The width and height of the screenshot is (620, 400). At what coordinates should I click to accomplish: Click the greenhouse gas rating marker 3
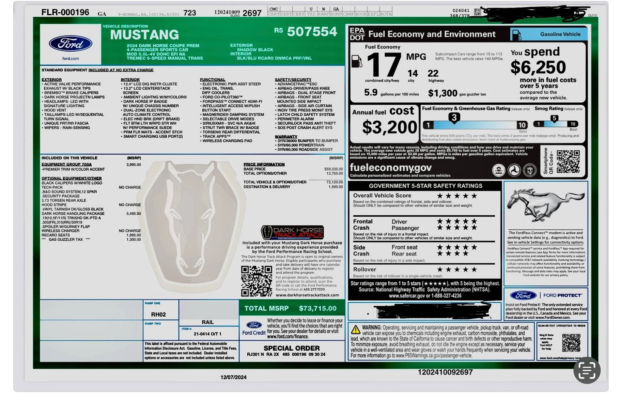coord(454,117)
